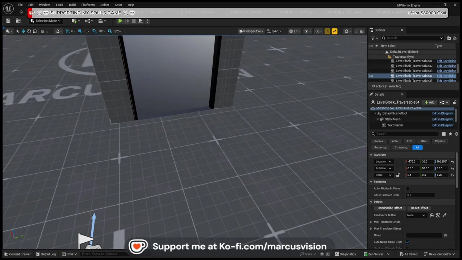Choose the Select object arrow tool
Image resolution: width=462 pixels, height=260 pixels.
17,31
